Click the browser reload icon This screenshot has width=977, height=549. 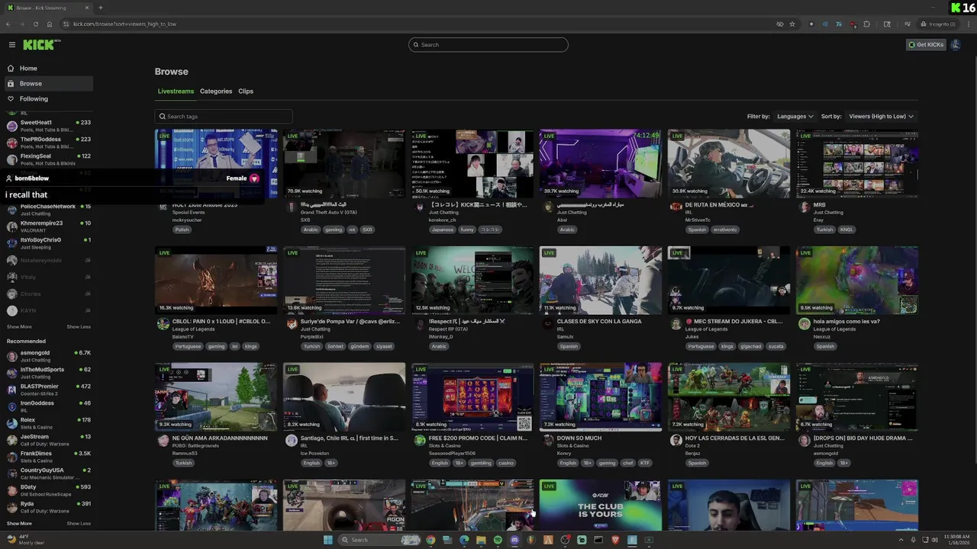point(35,24)
